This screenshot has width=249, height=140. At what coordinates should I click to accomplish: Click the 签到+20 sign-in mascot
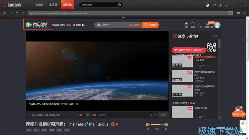tap(238, 112)
